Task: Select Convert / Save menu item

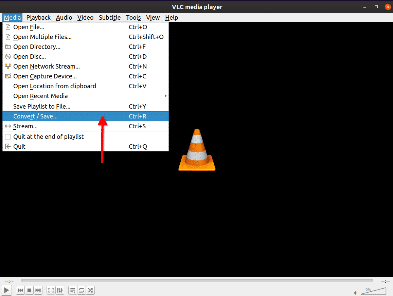Action: [x=86, y=116]
